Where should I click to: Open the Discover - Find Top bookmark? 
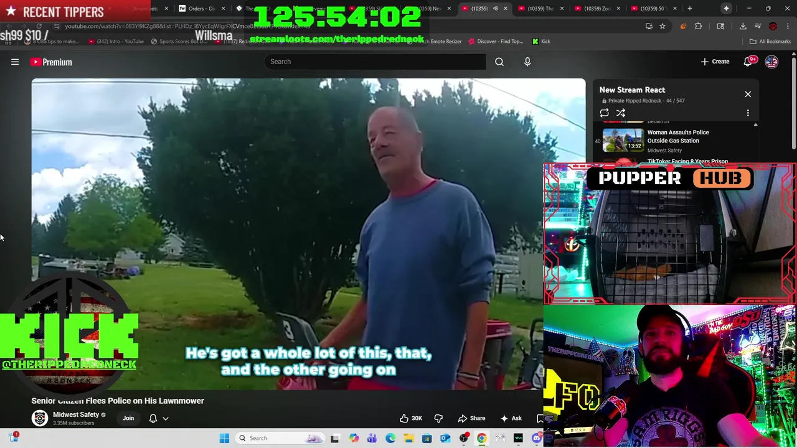pyautogui.click(x=496, y=41)
